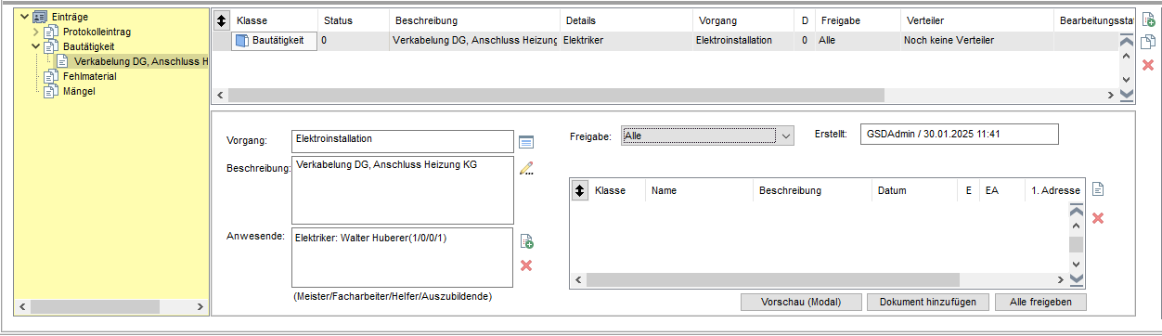Add new entry with top-right document plus icon
The width and height of the screenshot is (1162, 336).
[1148, 19]
